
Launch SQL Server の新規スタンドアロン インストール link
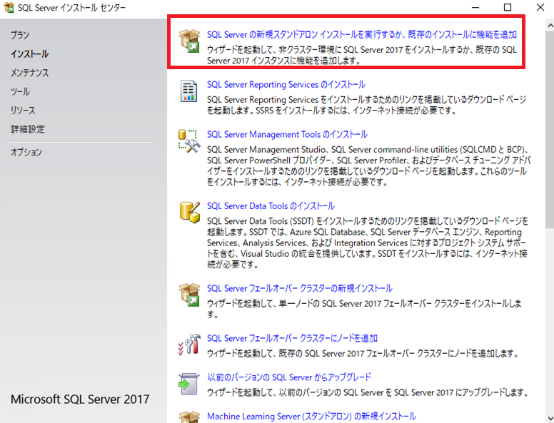click(x=362, y=35)
